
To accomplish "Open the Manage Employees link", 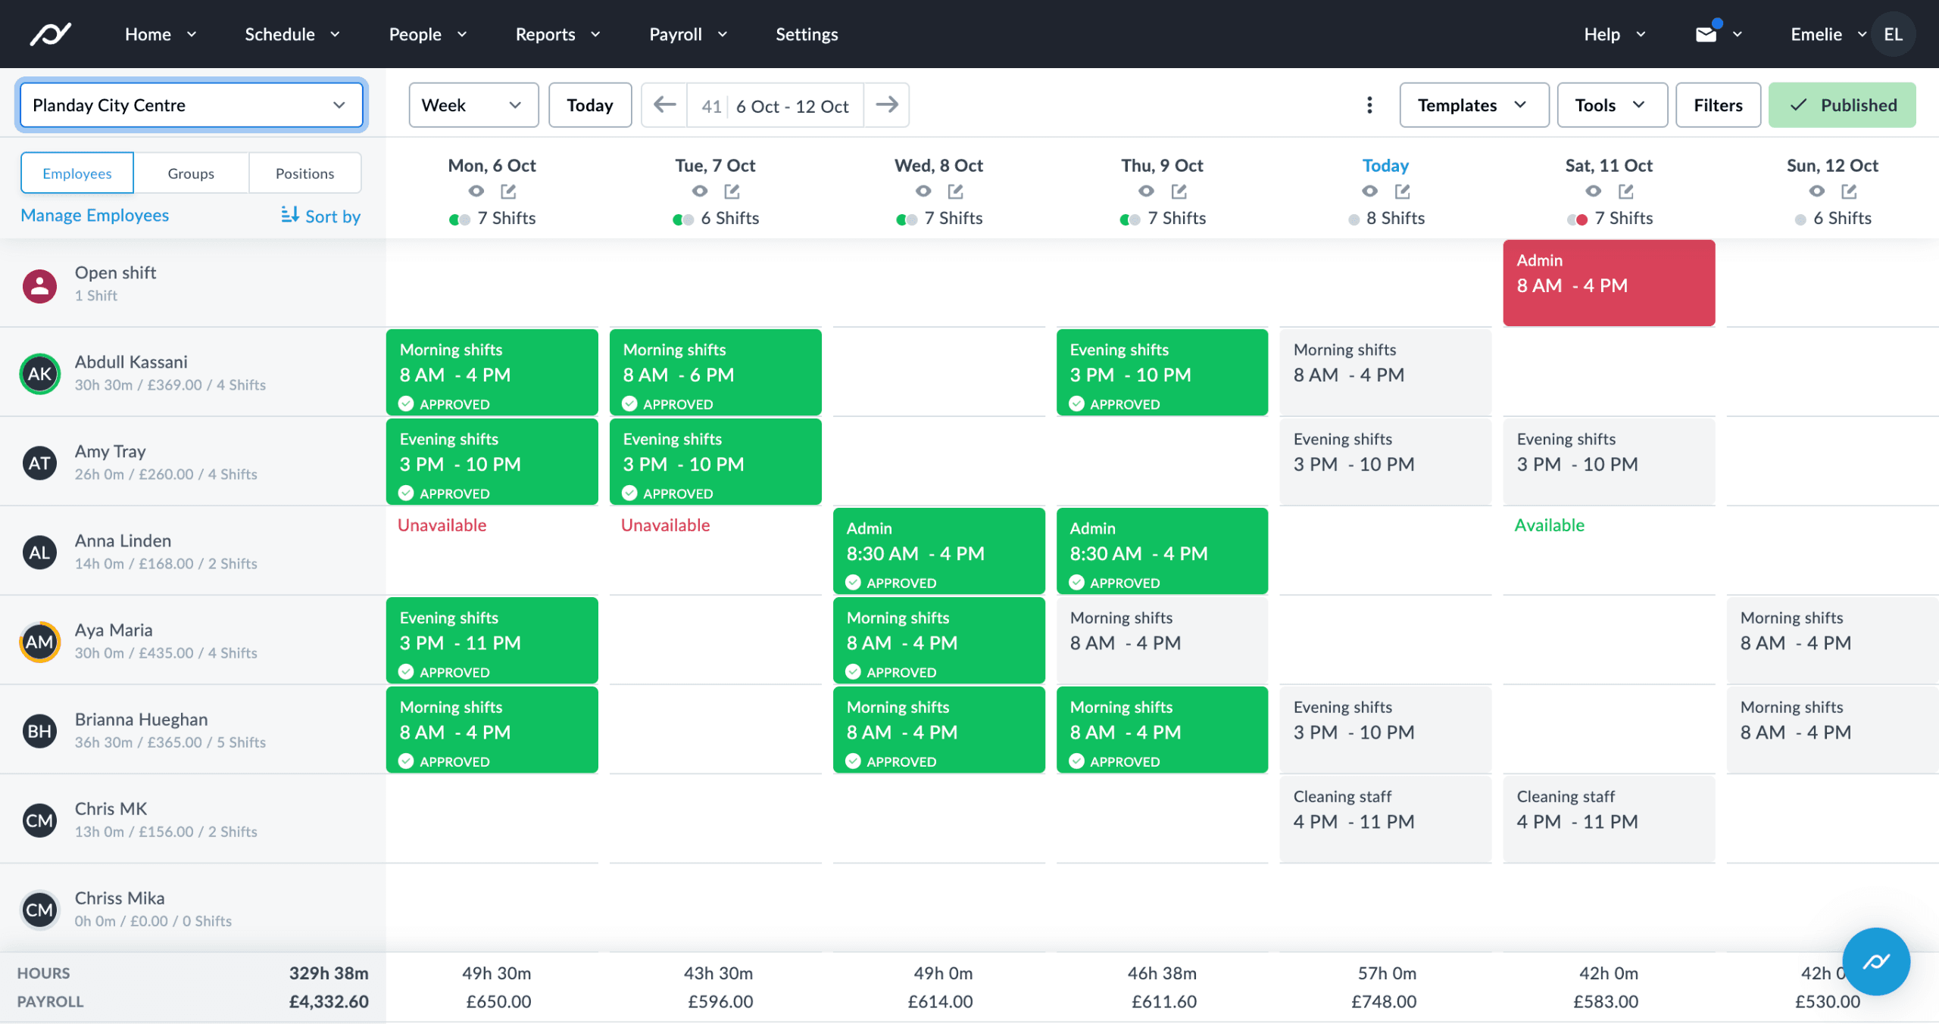I will [x=95, y=216].
